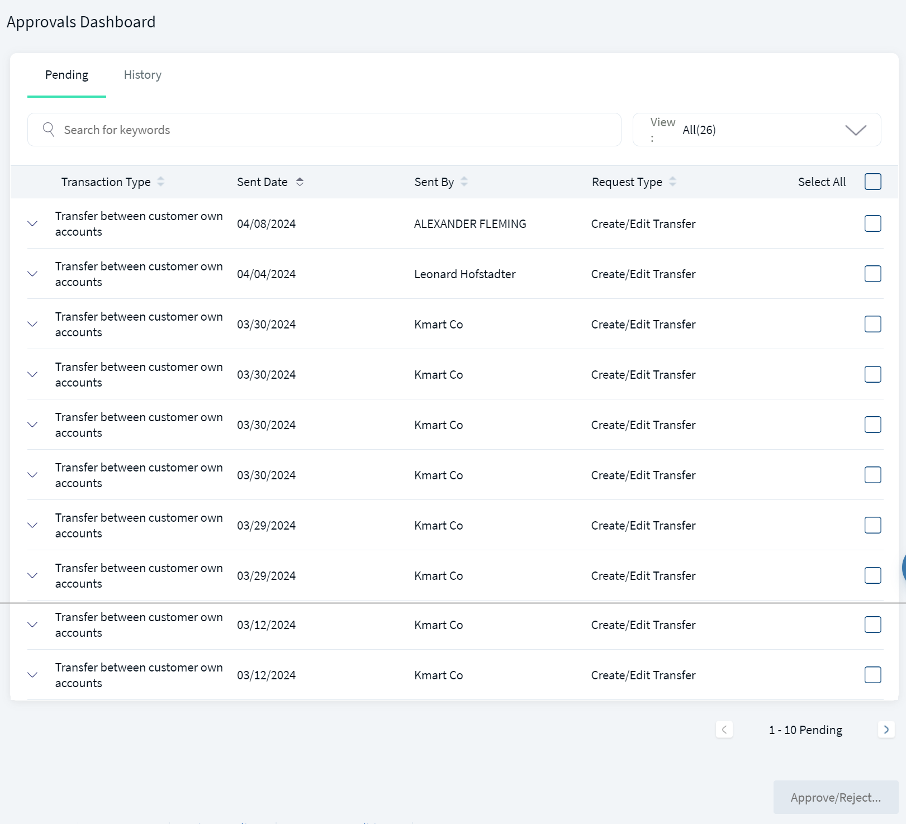The width and height of the screenshot is (906, 824).
Task: Tick checkbox for third 03/30/2024 row
Action: point(873,425)
